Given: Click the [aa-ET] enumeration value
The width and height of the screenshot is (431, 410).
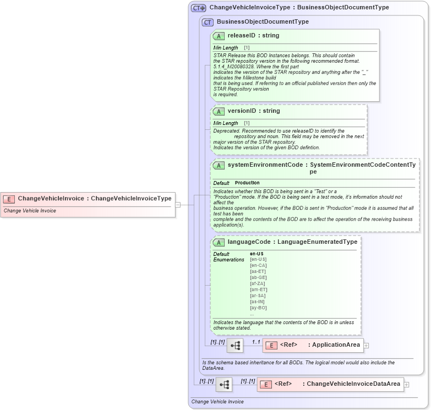Looking at the screenshot, I should pyautogui.click(x=258, y=271).
